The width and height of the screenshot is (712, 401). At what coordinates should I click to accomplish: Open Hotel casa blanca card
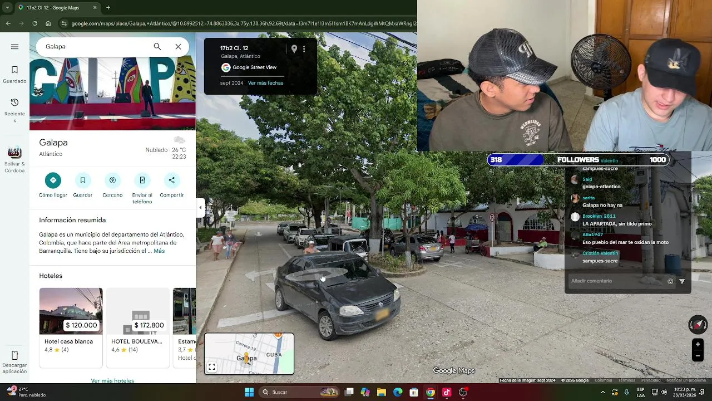click(71, 327)
